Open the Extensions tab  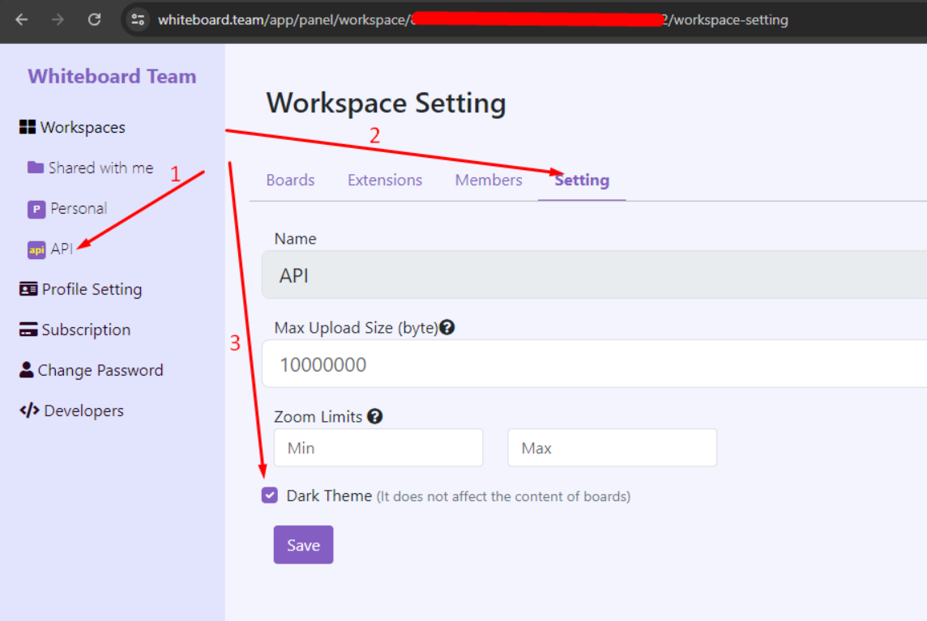[x=385, y=180]
